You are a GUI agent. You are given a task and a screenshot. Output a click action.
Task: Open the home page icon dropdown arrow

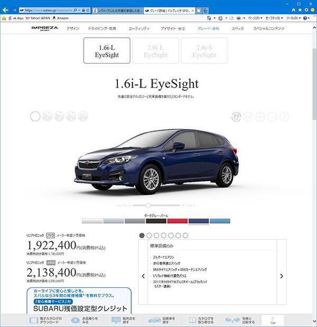pos(215,18)
